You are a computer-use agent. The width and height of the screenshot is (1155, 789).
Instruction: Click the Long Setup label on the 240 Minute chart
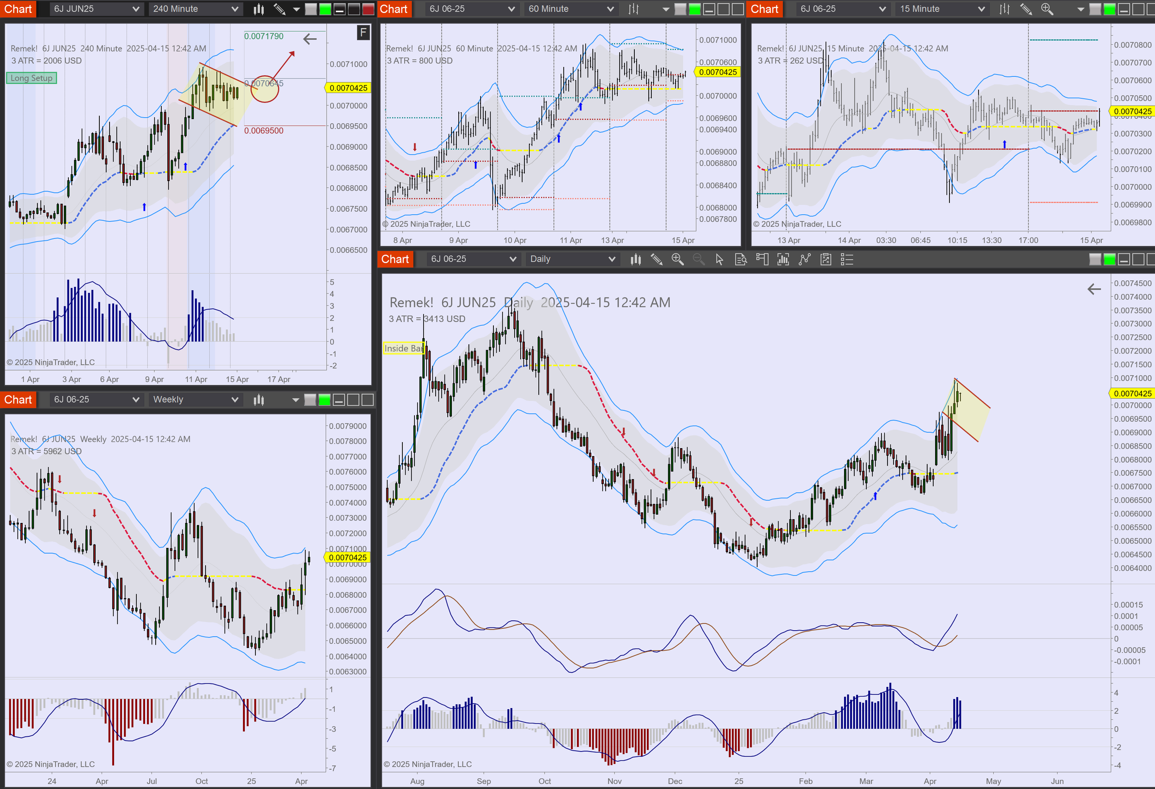(x=31, y=78)
